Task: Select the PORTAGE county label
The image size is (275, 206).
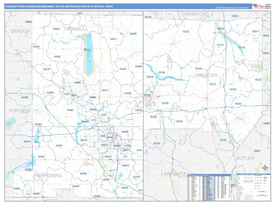Action: [x=19, y=111]
